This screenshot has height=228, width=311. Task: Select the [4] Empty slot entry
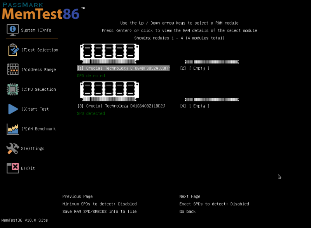click(x=195, y=106)
